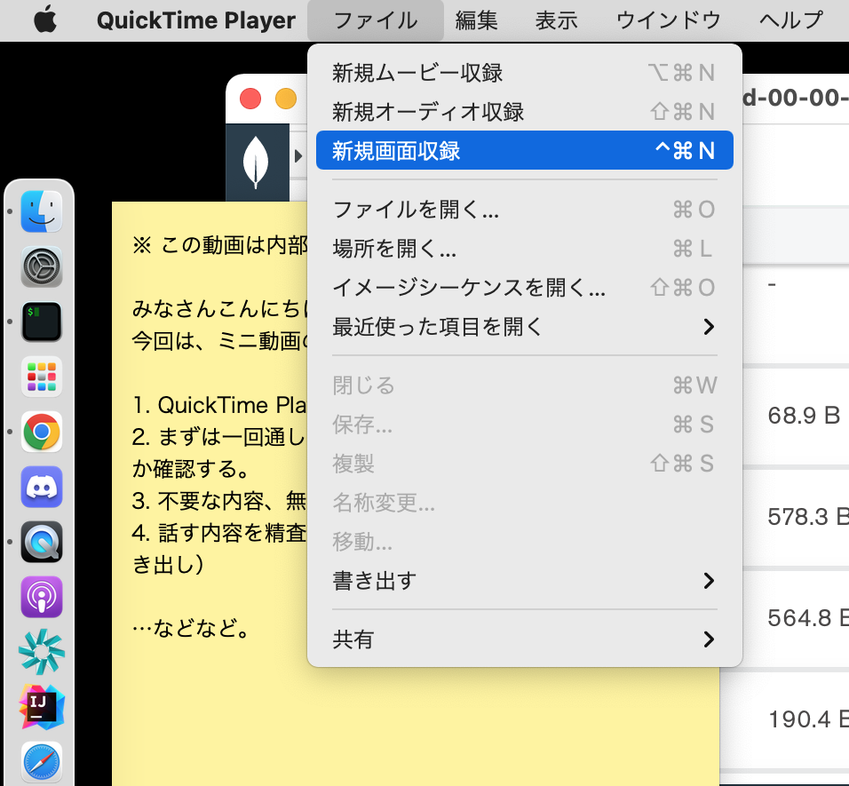Viewport: 849px width, 786px height.
Task: Click note line …などなど。
Action: coord(190,629)
